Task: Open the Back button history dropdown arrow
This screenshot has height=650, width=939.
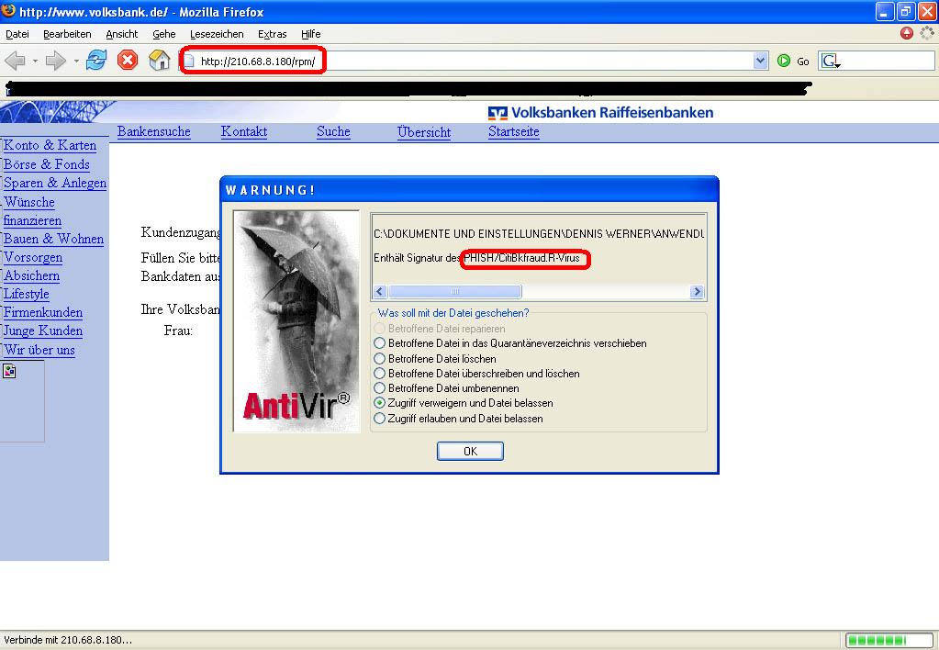Action: coord(35,62)
